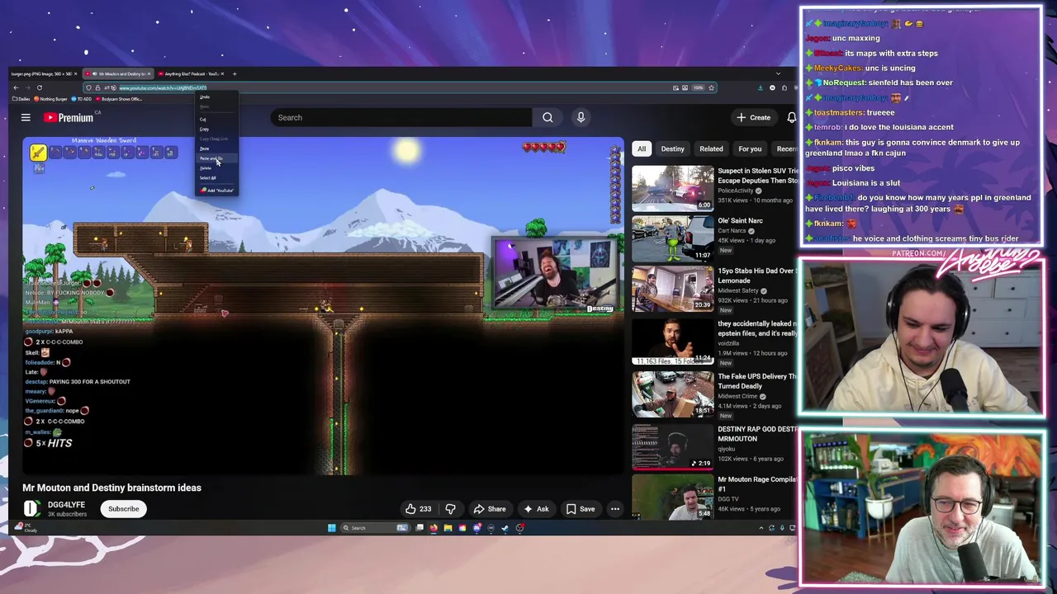The image size is (1057, 594).
Task: Open Mr Mouton Rage Compilation thumbnail
Action: (672, 496)
